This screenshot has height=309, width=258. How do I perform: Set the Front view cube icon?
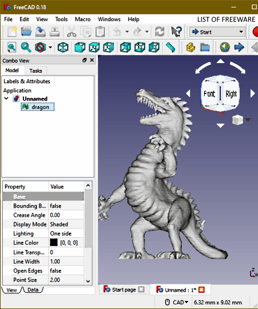(80, 48)
